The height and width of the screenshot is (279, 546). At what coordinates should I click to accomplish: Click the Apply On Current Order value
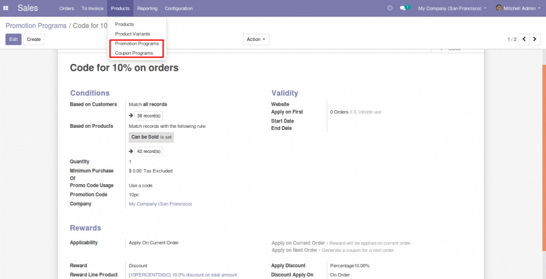click(154, 243)
